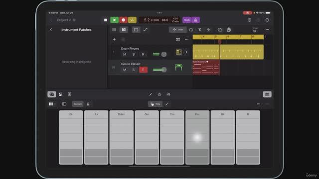Screen dimensions: 319x179
Task: Select the Split scissors tool
Action: tap(200, 30)
